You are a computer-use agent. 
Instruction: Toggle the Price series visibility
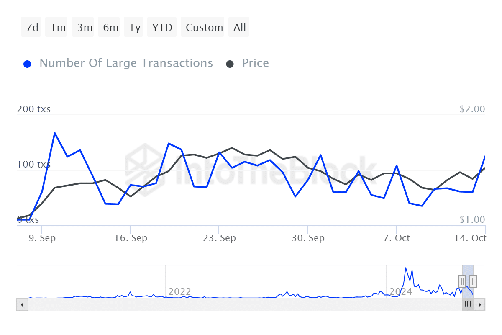pos(255,63)
